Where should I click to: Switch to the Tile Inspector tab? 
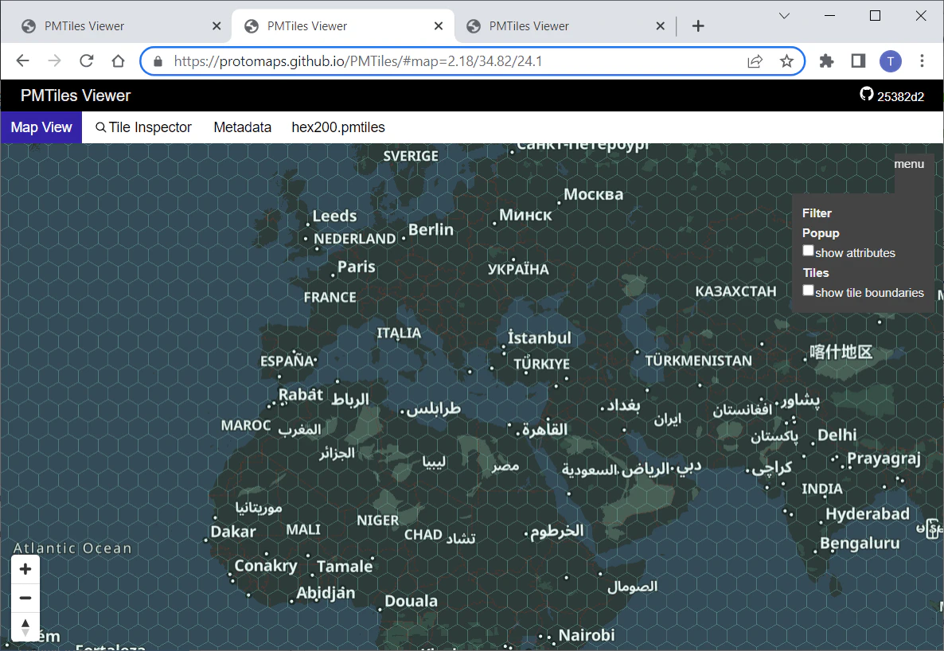tap(143, 127)
